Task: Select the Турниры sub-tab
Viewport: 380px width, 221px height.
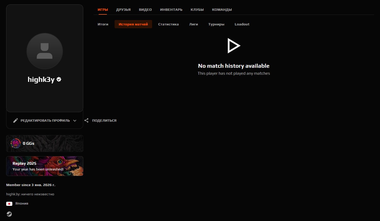Action: (216, 24)
